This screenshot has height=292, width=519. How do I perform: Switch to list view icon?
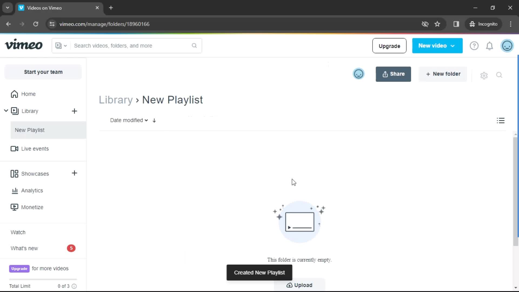pyautogui.click(x=501, y=121)
